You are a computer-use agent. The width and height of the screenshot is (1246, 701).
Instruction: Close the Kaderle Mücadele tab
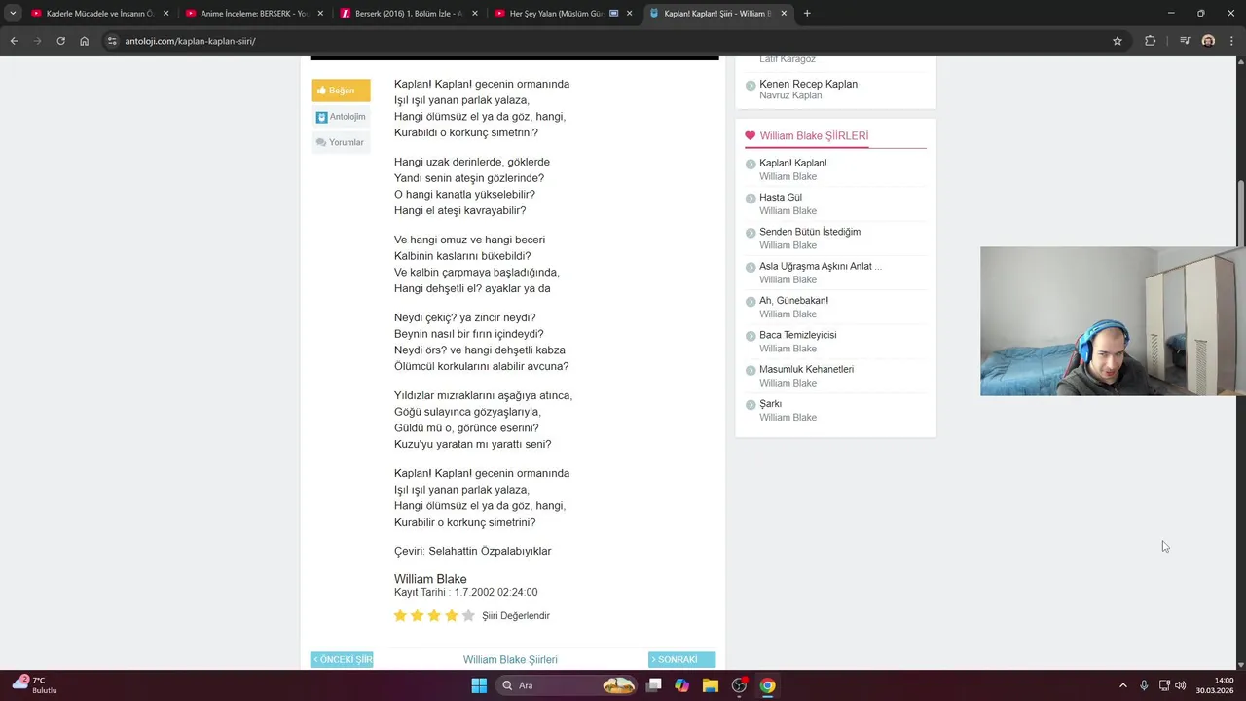coord(165,14)
